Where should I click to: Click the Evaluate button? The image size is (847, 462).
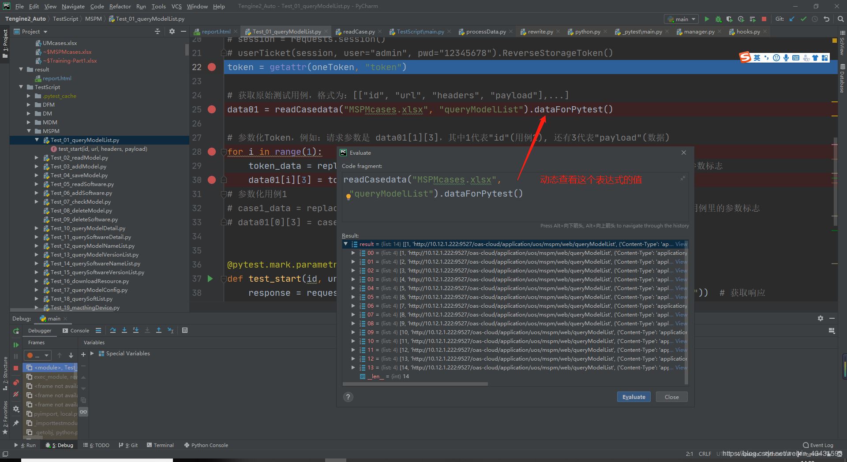[x=633, y=397]
